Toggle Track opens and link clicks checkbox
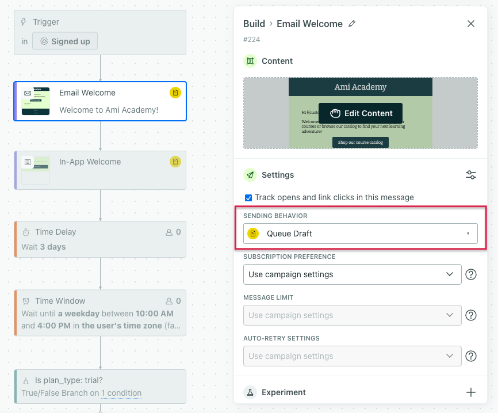This screenshot has height=413, width=498. (x=248, y=197)
